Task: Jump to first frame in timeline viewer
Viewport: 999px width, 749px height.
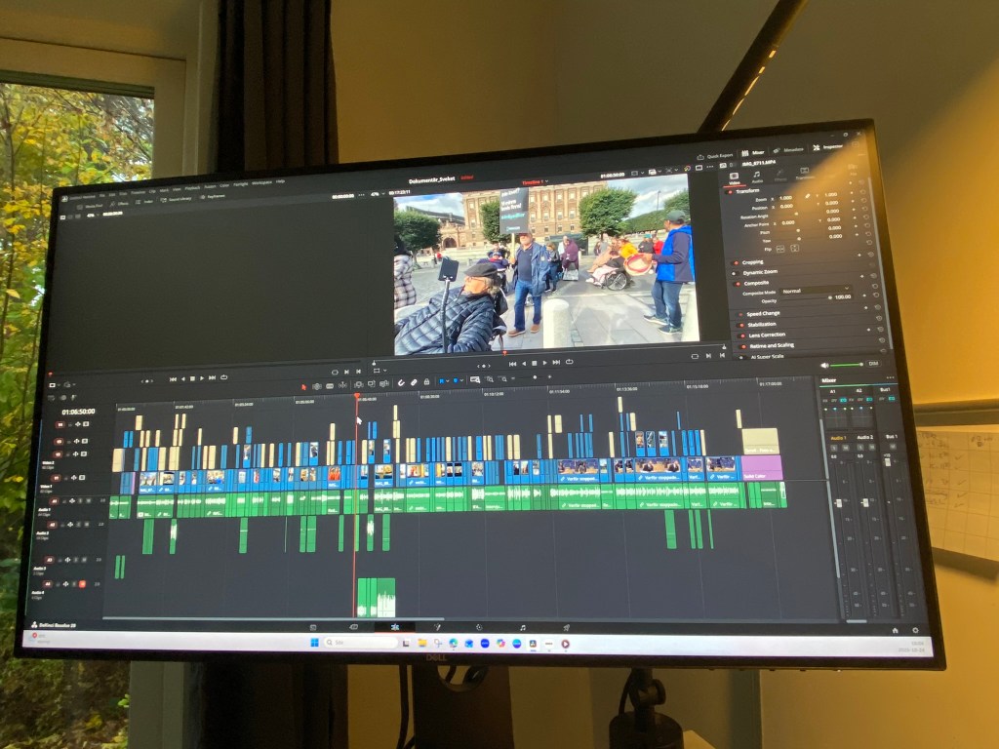Action: (512, 364)
